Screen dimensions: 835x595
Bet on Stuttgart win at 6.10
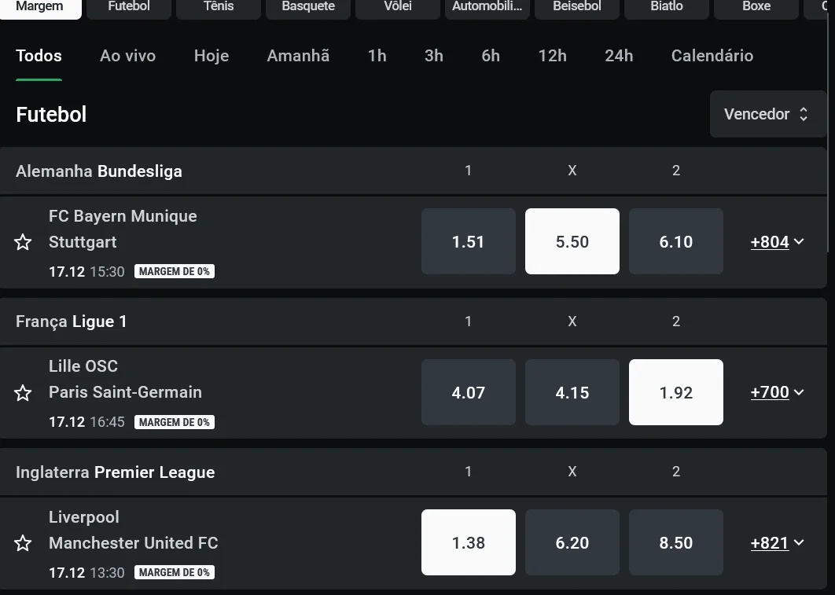point(675,241)
